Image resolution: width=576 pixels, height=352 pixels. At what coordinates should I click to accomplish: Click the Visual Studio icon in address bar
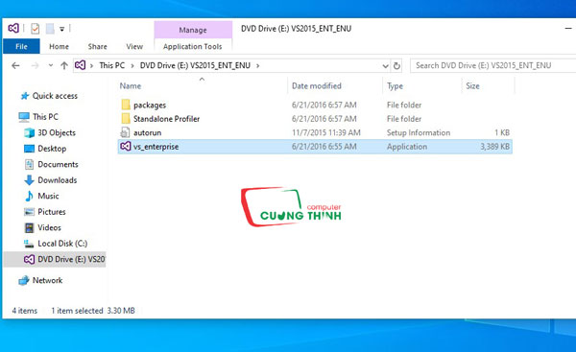pos(80,65)
